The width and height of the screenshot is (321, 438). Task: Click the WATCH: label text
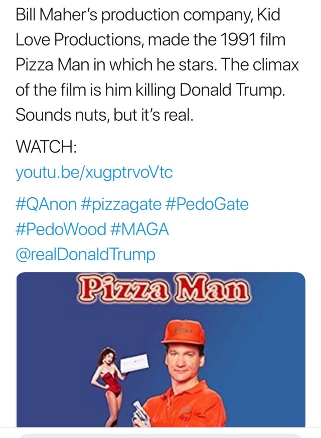pos(46,148)
